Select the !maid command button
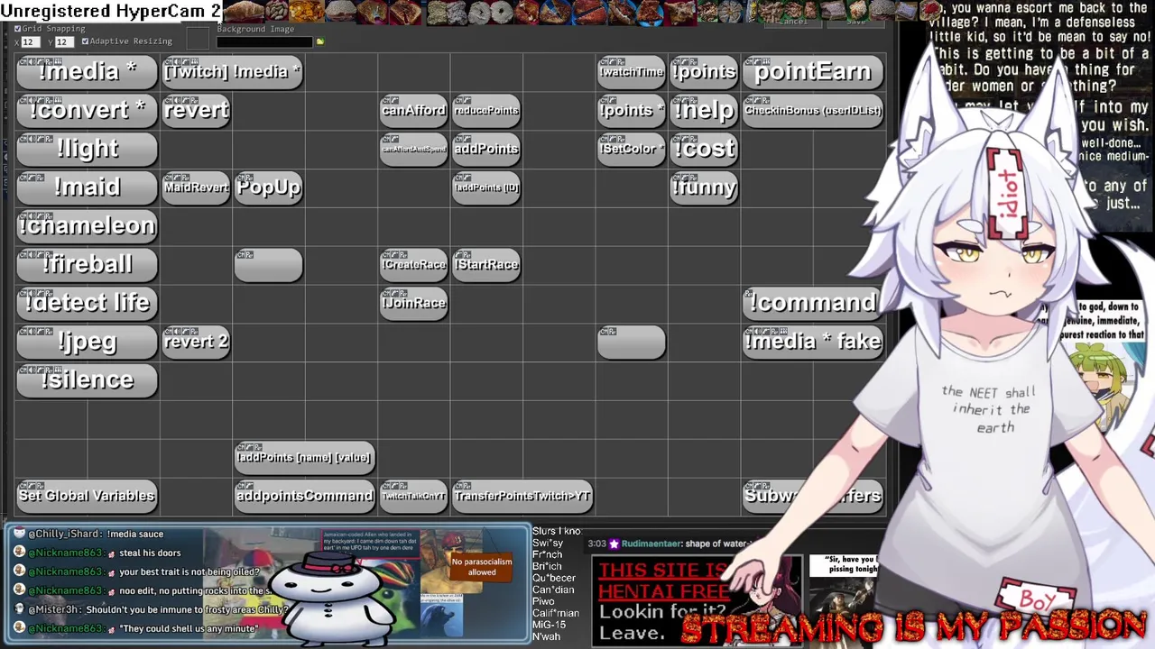 pyautogui.click(x=88, y=187)
